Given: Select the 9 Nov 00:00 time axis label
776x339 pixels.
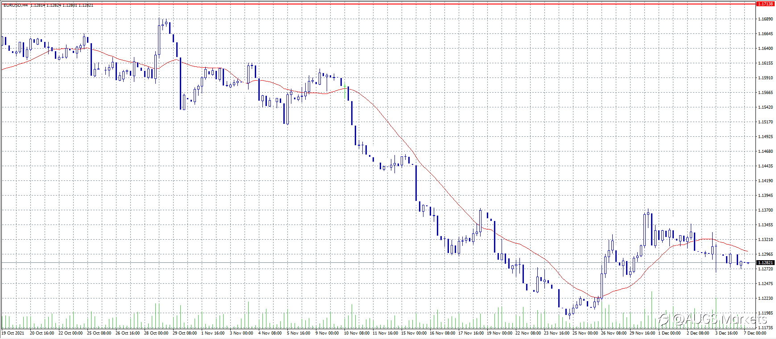Looking at the screenshot, I should [327, 333].
